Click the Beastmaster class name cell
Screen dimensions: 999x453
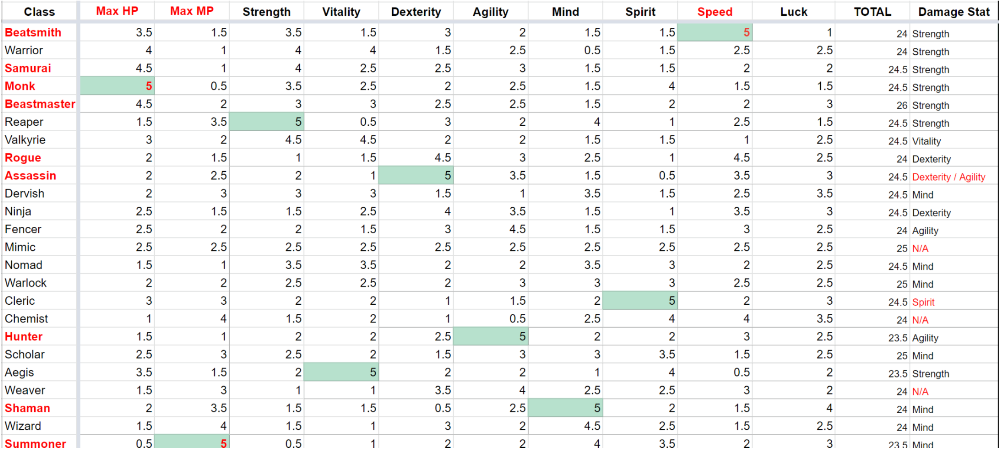pyautogui.click(x=40, y=104)
